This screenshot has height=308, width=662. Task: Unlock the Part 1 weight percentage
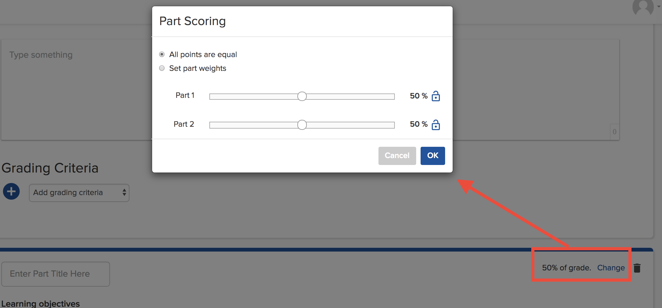click(436, 96)
